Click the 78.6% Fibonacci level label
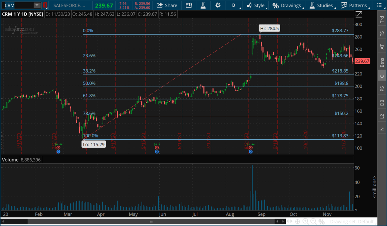The width and height of the screenshot is (387, 226). coord(89,113)
